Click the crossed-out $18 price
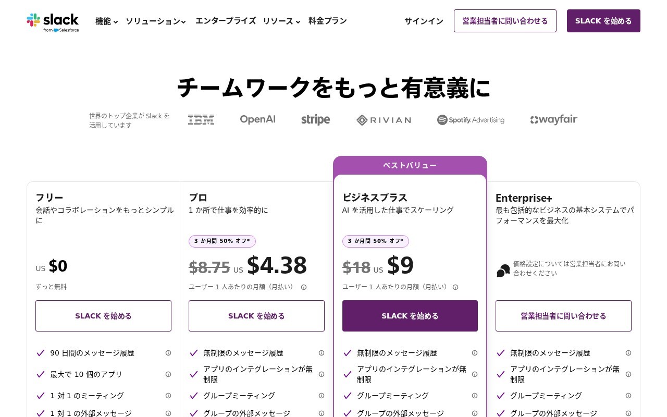Screen dimensions: 667x417 point(356,267)
